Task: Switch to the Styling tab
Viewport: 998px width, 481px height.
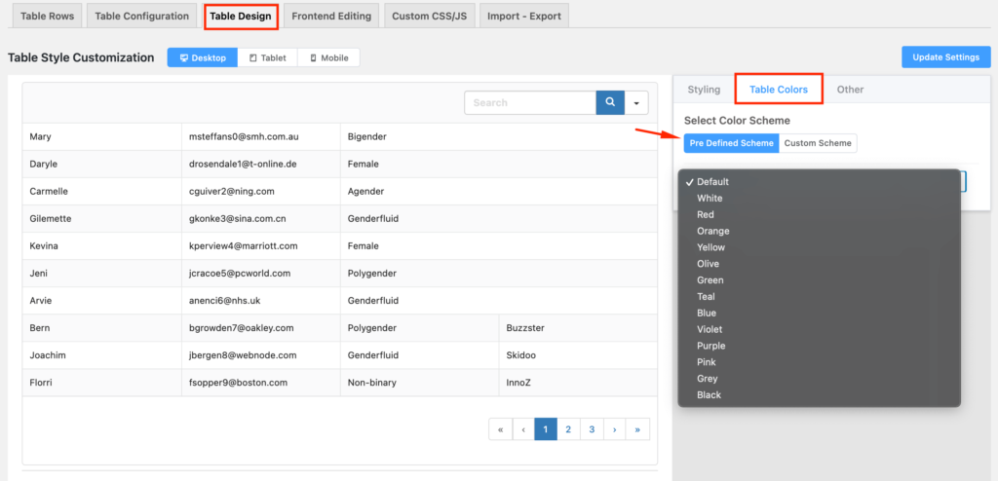Action: coord(704,90)
